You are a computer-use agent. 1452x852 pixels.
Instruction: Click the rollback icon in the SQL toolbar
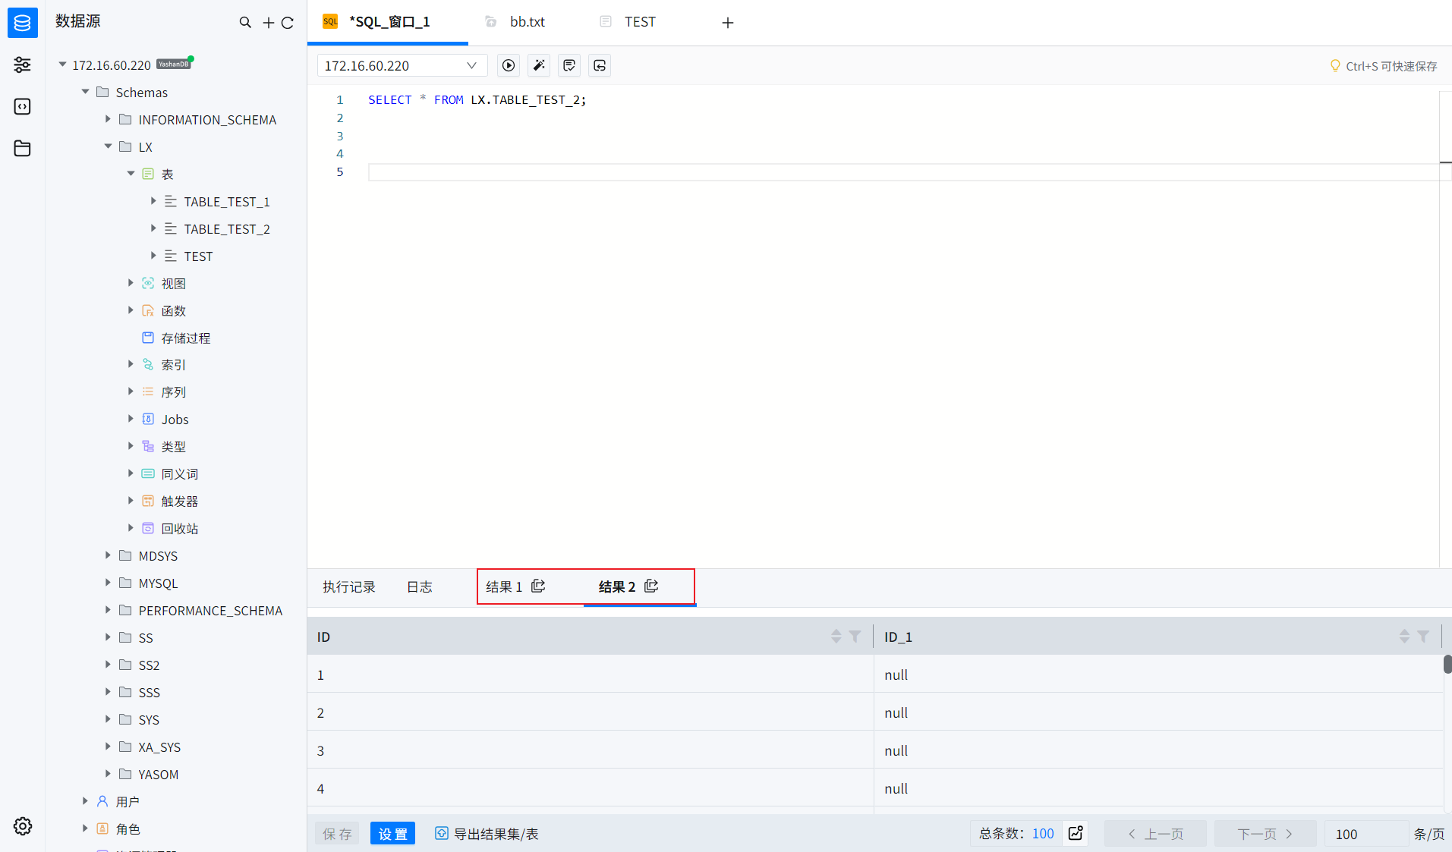point(599,65)
